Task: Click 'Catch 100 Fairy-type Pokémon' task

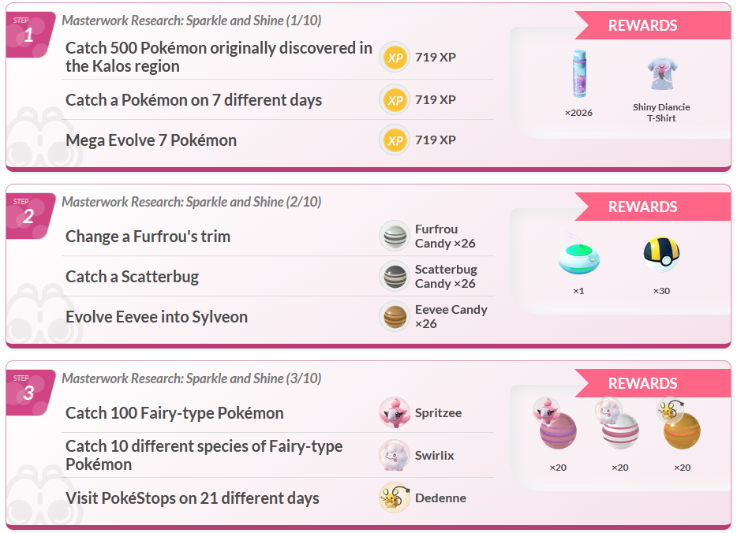Action: pos(174,413)
